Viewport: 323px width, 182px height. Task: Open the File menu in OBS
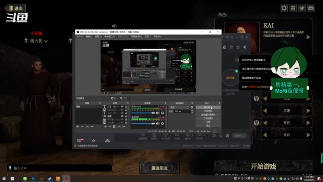coord(80,36)
